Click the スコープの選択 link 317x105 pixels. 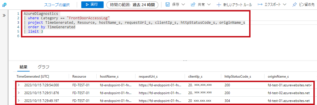[57, 5]
